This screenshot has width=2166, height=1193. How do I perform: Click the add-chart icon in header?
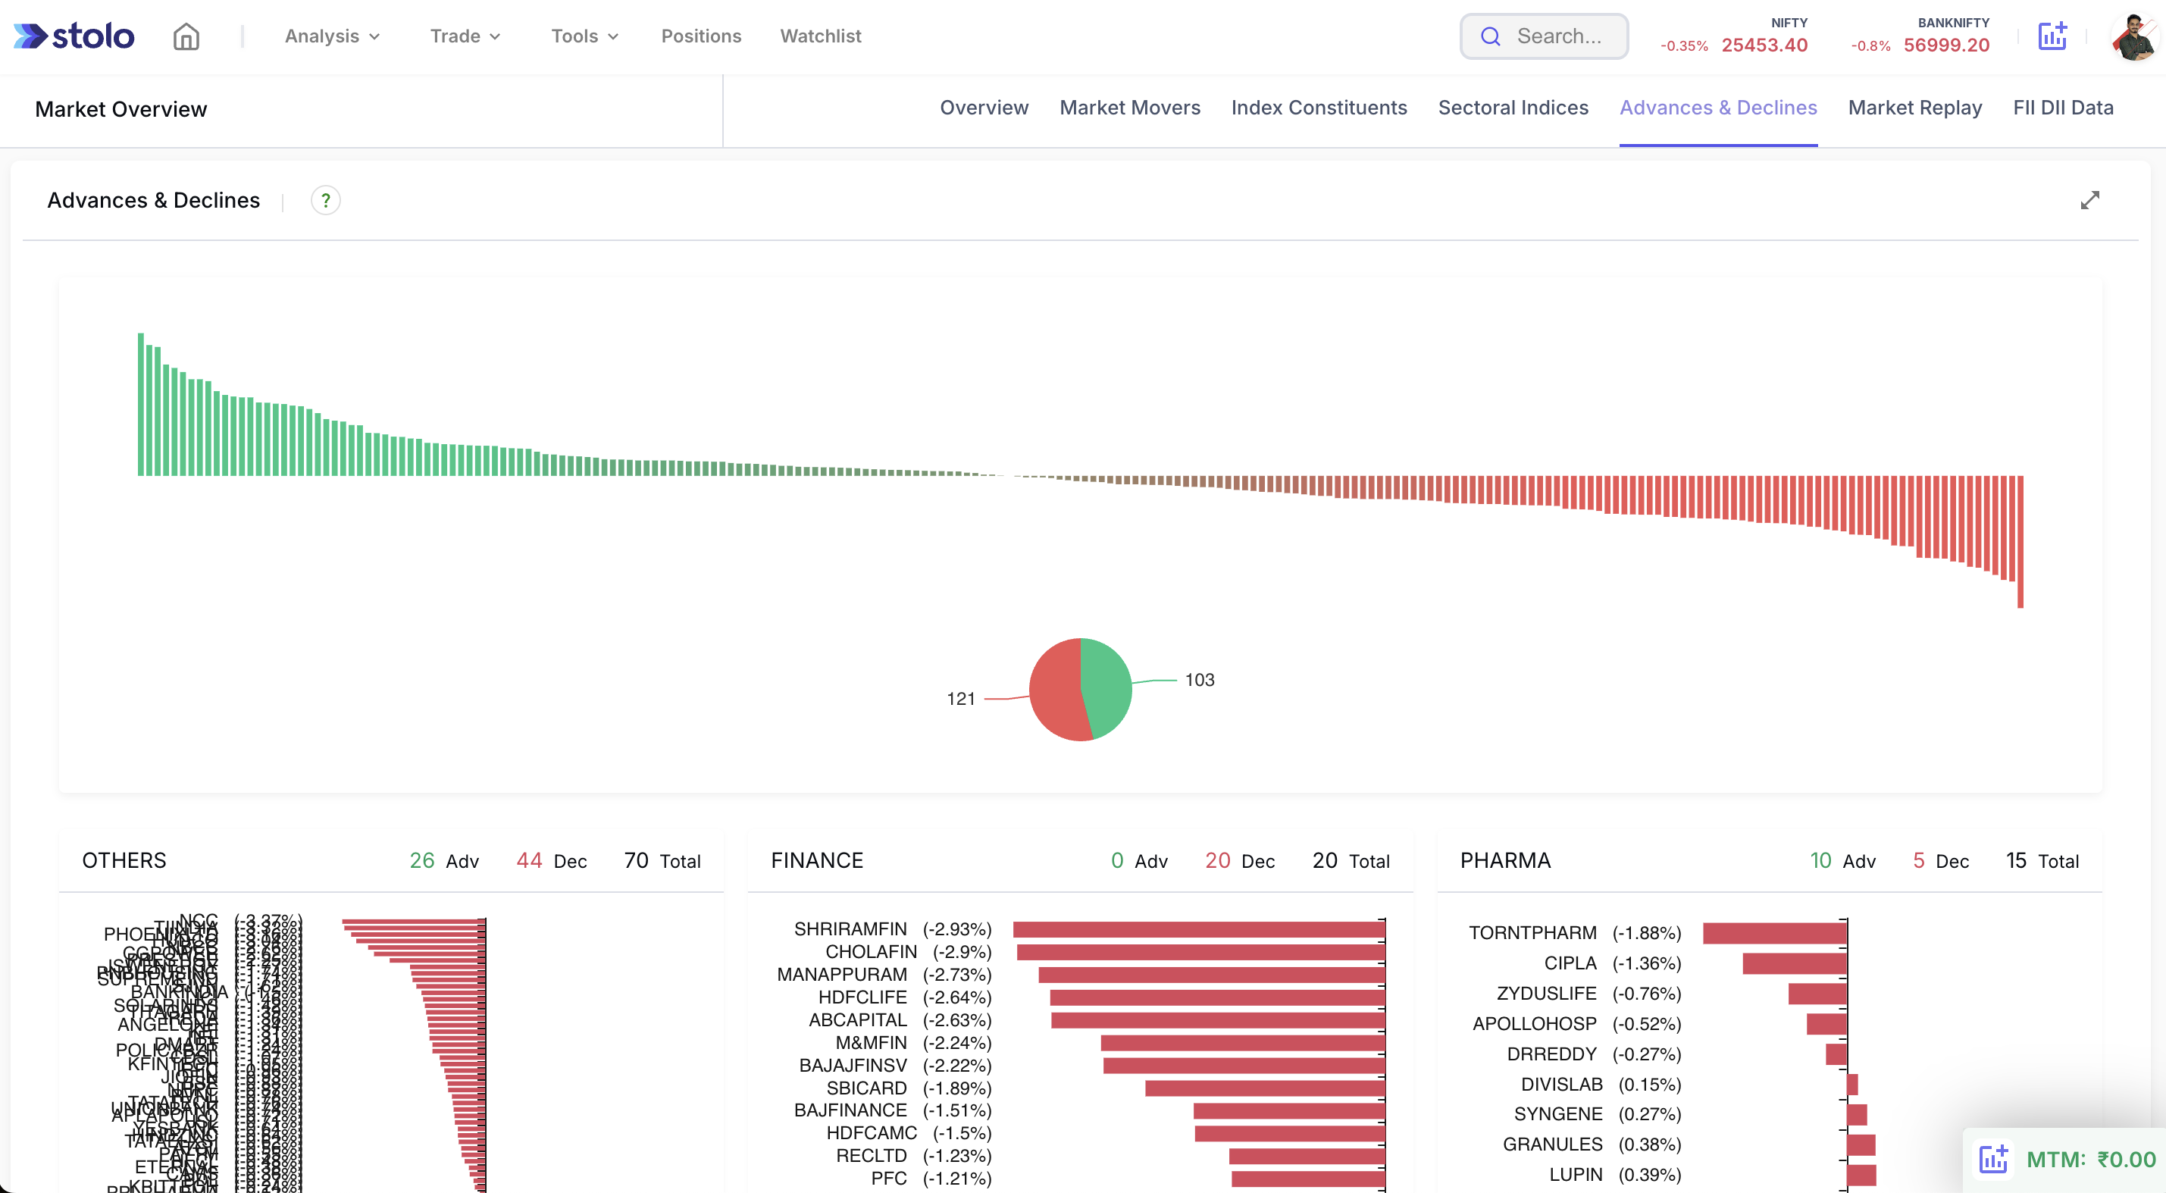(x=2052, y=36)
